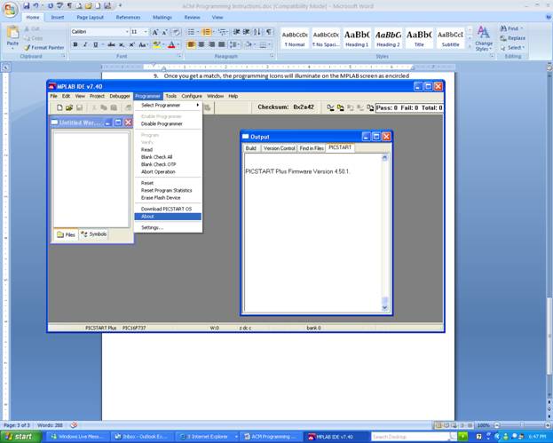Apply bullets list icon
This screenshot has height=443, width=553.
coord(191,32)
